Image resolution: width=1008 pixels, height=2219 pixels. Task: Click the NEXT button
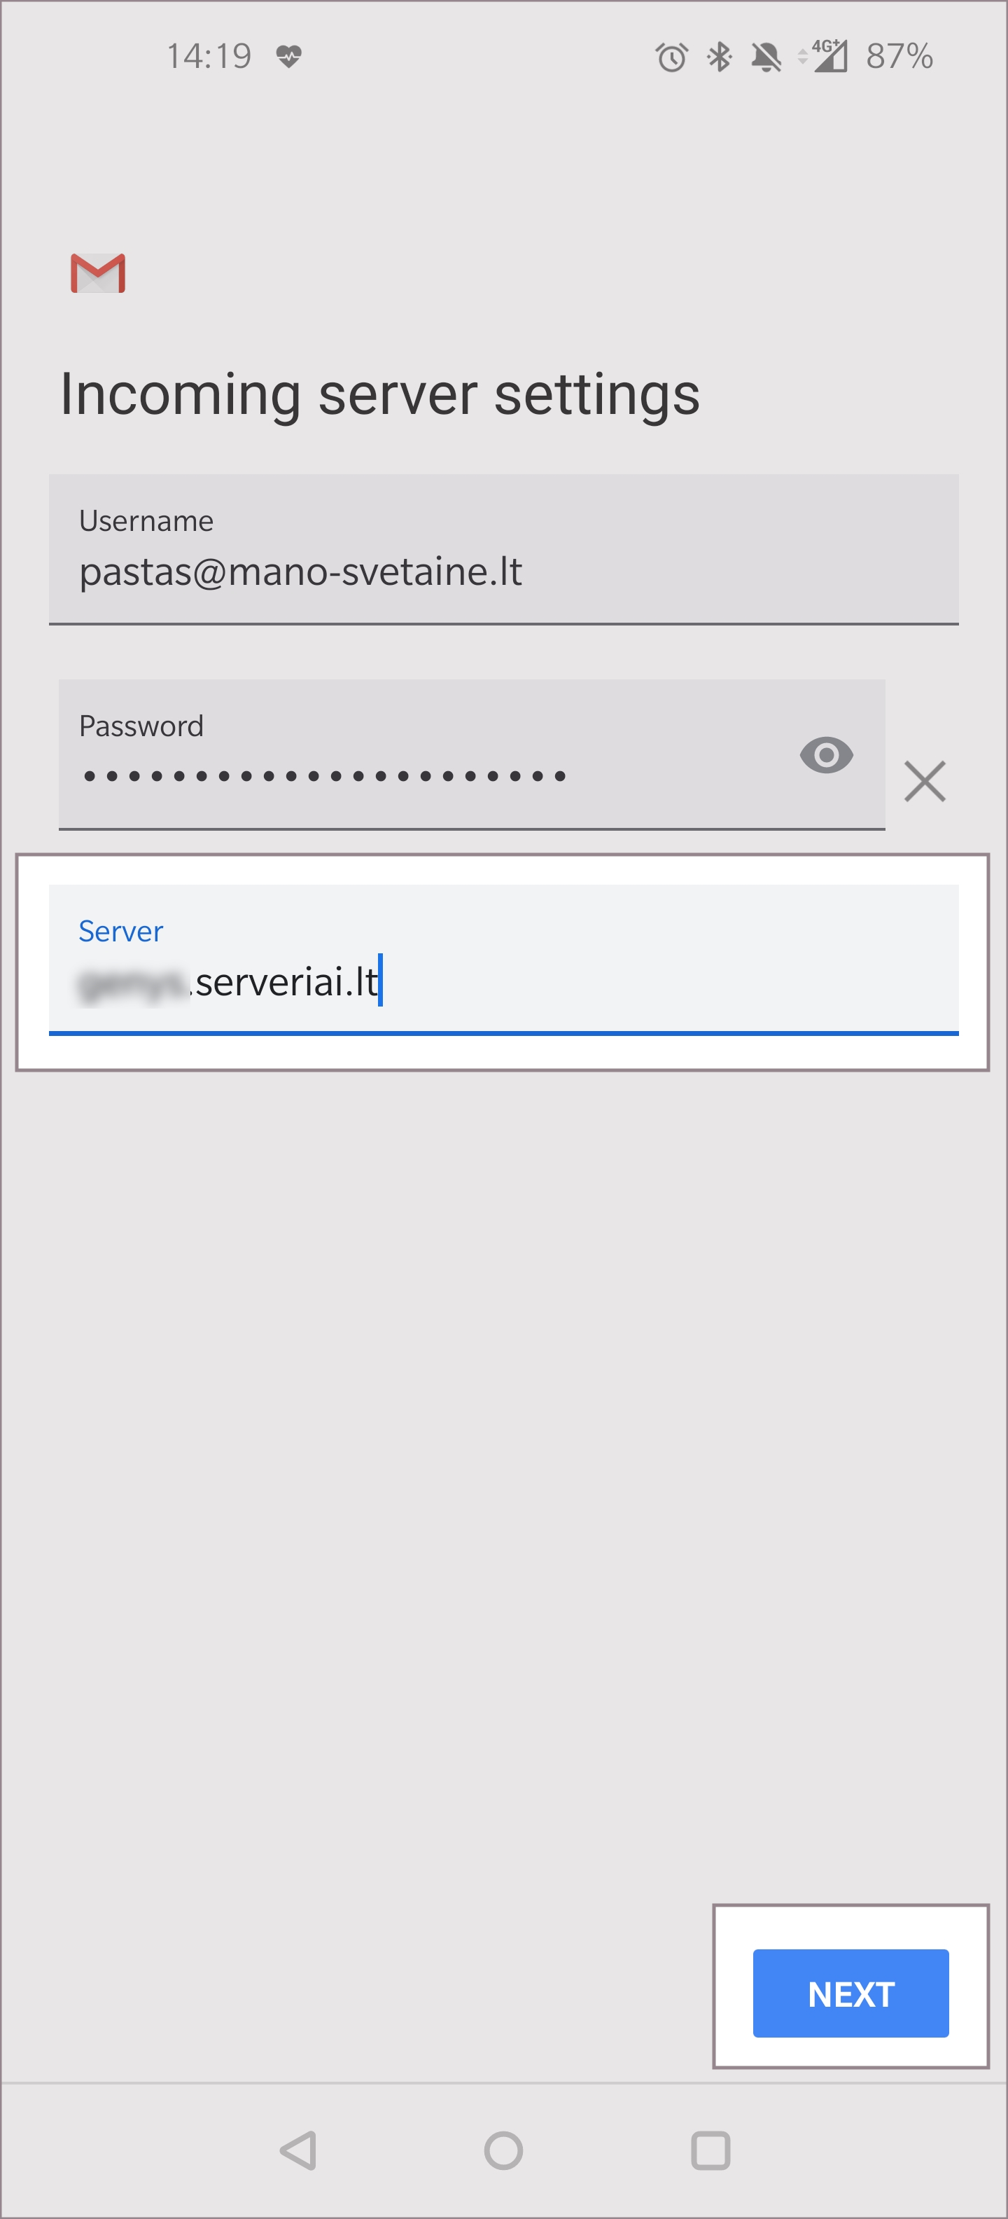click(x=850, y=1993)
